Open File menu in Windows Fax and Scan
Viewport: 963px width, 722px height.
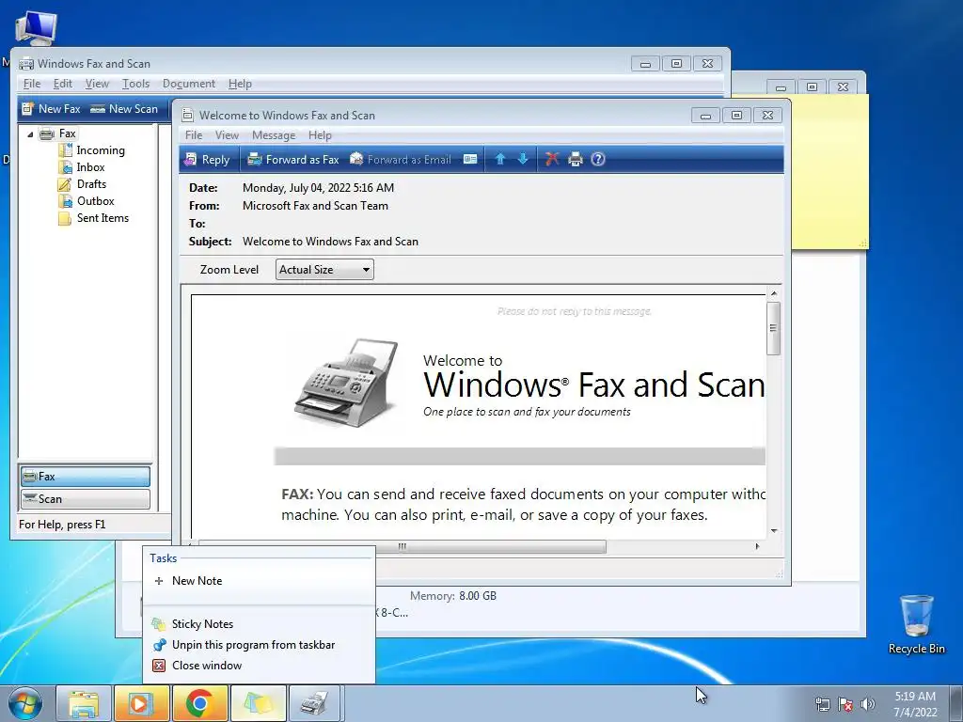tap(32, 84)
